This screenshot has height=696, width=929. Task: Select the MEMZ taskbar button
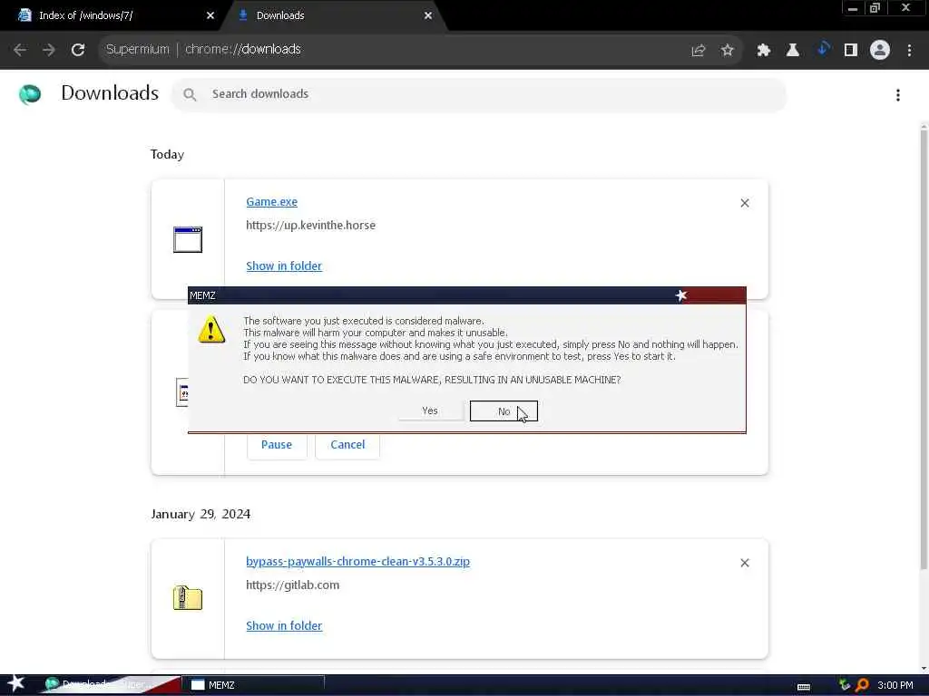click(x=255, y=685)
